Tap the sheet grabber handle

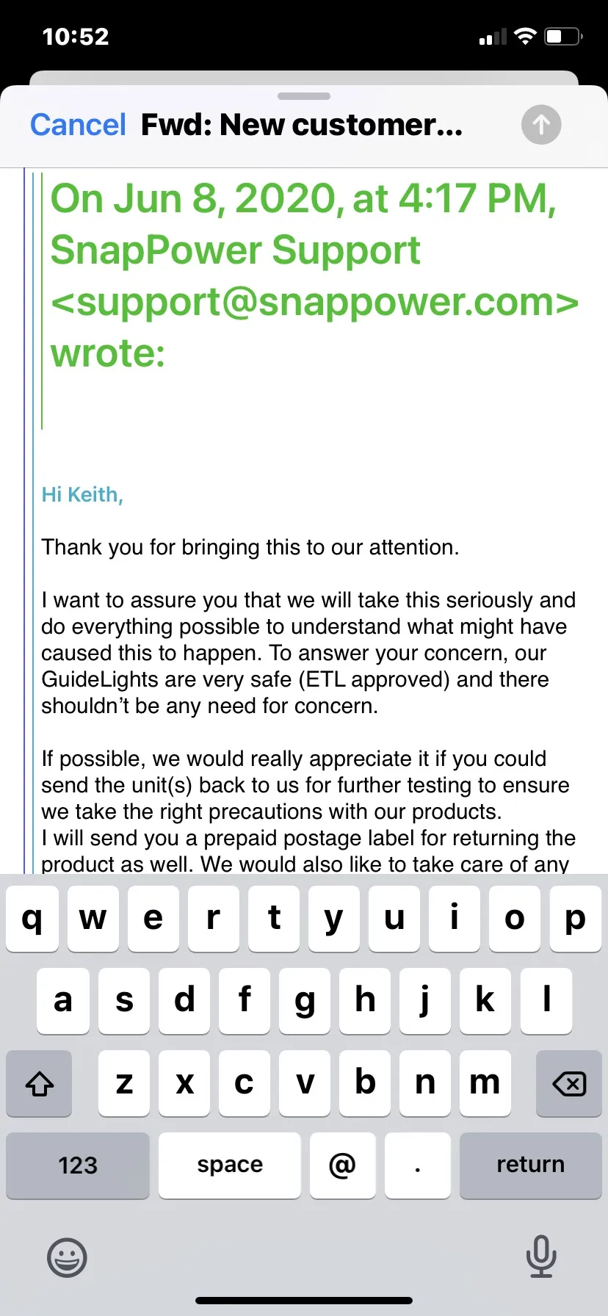(x=304, y=96)
